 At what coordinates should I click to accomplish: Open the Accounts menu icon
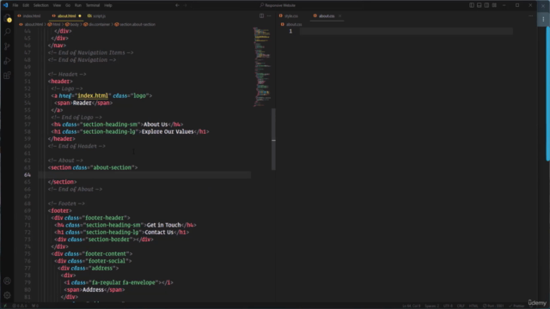point(8,281)
